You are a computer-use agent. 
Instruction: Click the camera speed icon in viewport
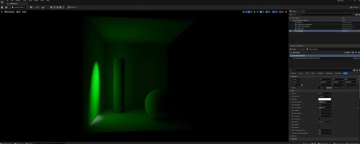click(281, 12)
